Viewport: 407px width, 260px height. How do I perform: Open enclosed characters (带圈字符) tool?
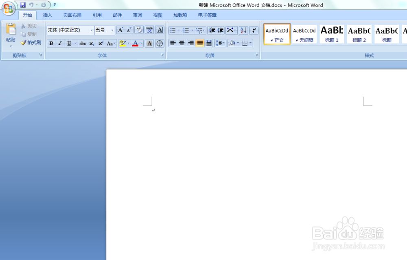[160, 43]
